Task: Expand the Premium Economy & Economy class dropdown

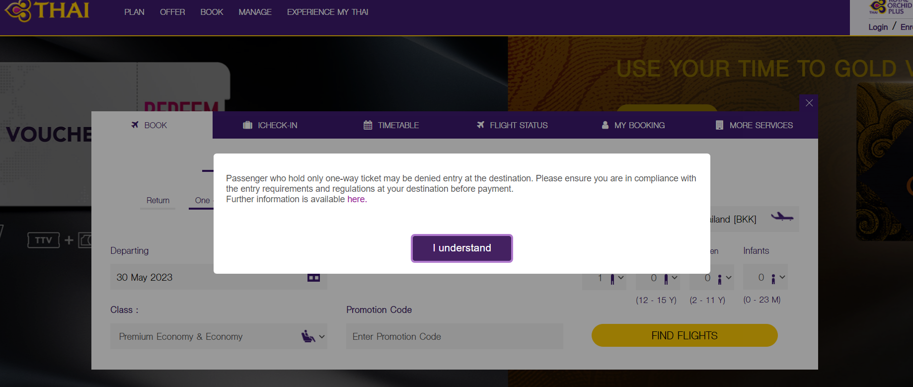Action: pyautogui.click(x=219, y=336)
